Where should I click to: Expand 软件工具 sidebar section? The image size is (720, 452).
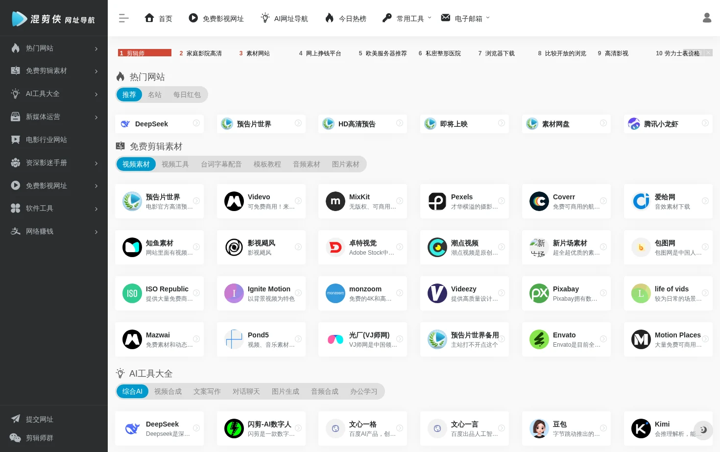pyautogui.click(x=96, y=209)
